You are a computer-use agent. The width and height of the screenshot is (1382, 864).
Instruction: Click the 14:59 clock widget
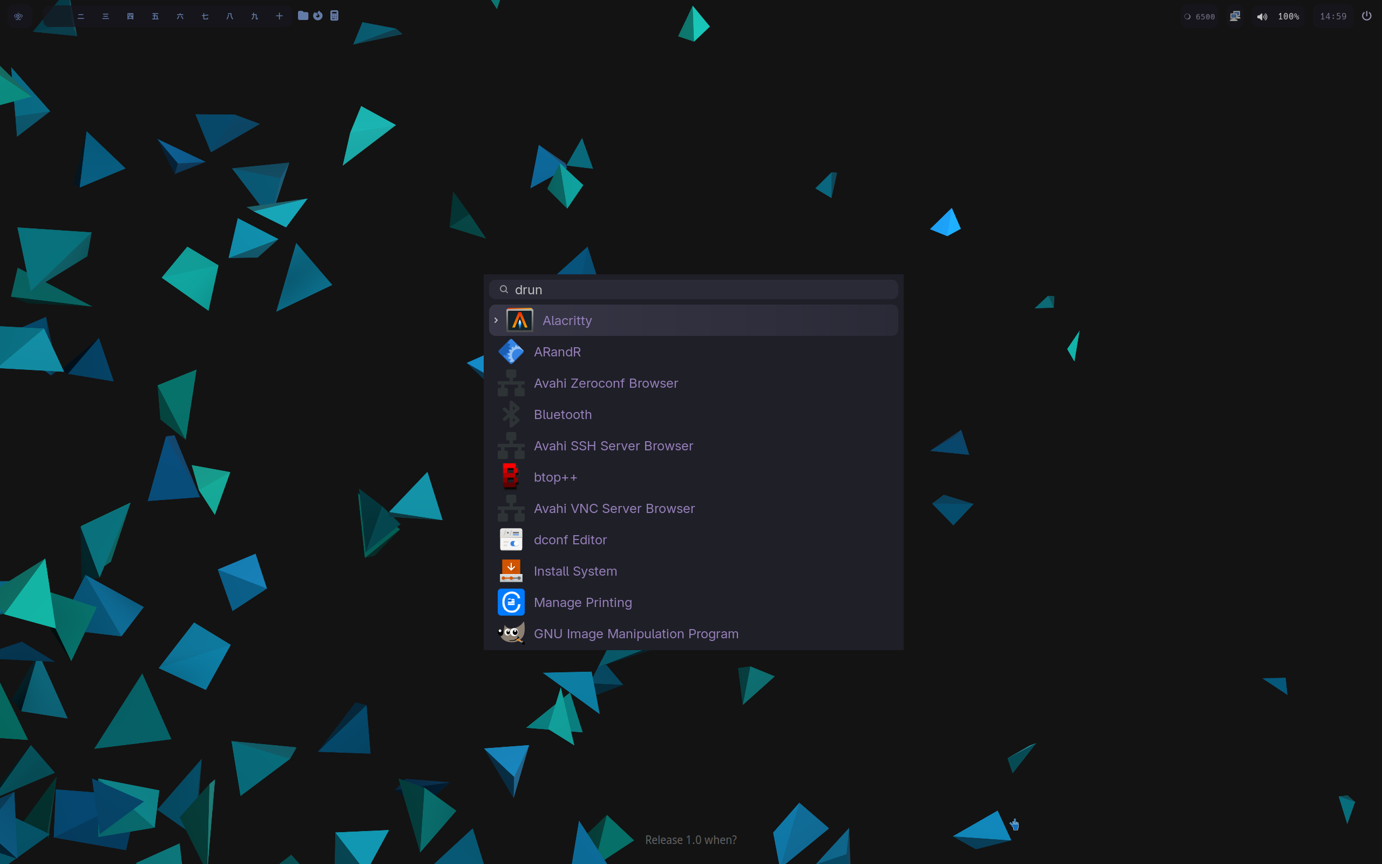coord(1333,17)
